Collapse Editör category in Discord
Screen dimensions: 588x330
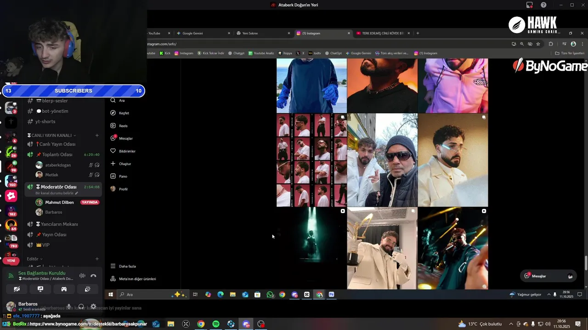(34, 259)
